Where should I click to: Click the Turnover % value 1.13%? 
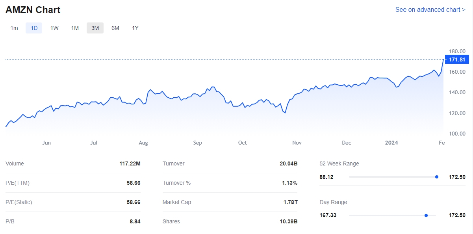tap(289, 183)
